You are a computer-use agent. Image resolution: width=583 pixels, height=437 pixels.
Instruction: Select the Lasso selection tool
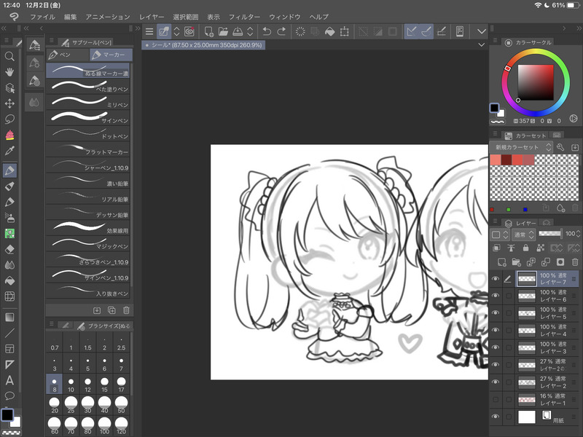(x=9, y=119)
